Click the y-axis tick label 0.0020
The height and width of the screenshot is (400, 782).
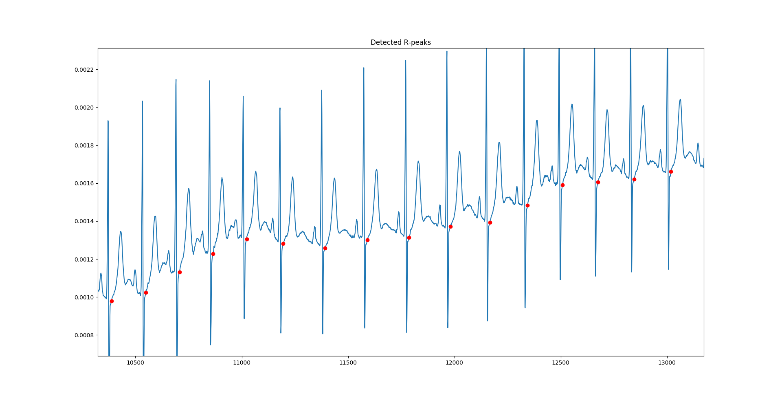point(84,108)
